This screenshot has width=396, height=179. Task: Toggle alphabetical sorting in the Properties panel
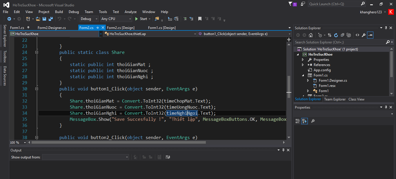coord(304,121)
